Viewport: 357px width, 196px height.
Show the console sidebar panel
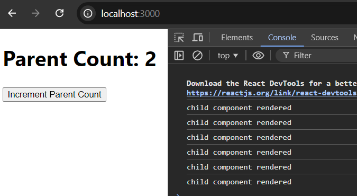point(179,56)
